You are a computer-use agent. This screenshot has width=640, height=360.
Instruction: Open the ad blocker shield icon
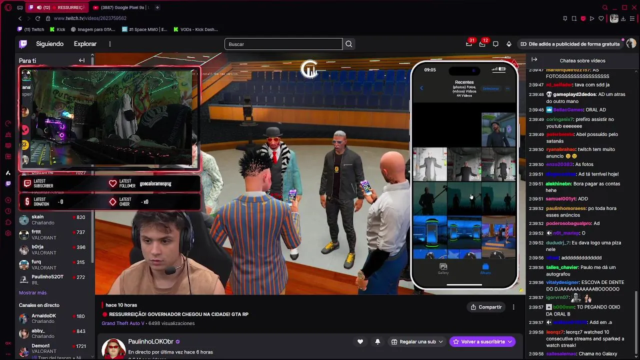pos(583,18)
